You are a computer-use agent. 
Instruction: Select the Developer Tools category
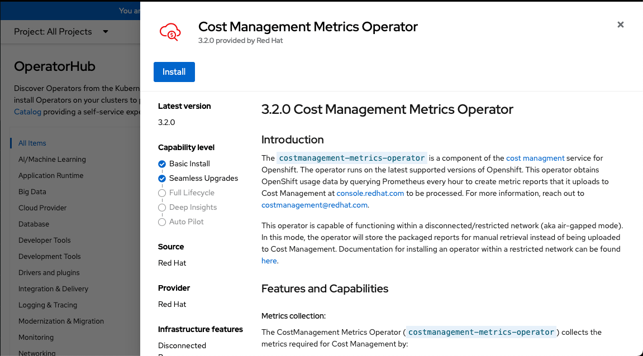coord(44,240)
